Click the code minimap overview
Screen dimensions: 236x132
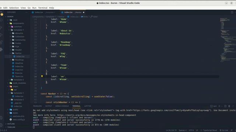[x=228, y=40]
